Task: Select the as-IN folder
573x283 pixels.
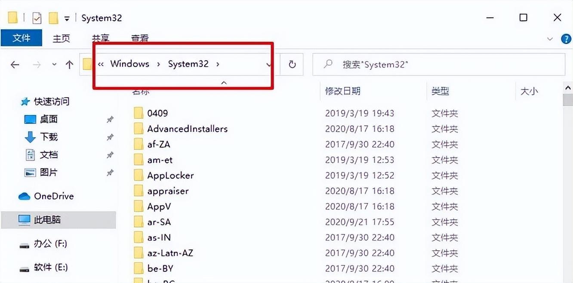Action: click(x=159, y=237)
